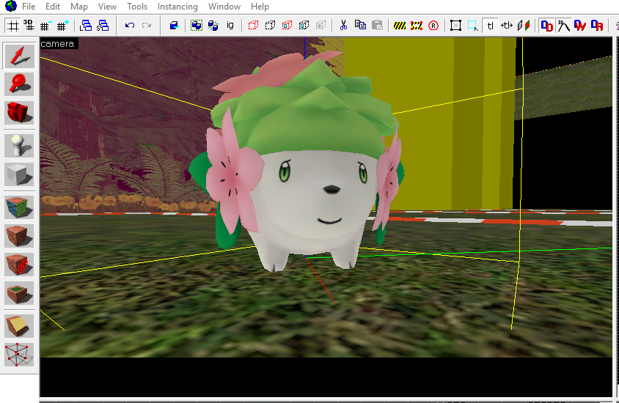619x403 pixels.
Task: Click black quick-hide cube with Q
Action: point(304,26)
